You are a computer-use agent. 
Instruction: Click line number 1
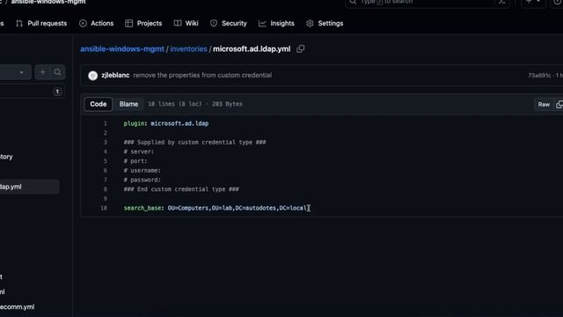coord(106,123)
